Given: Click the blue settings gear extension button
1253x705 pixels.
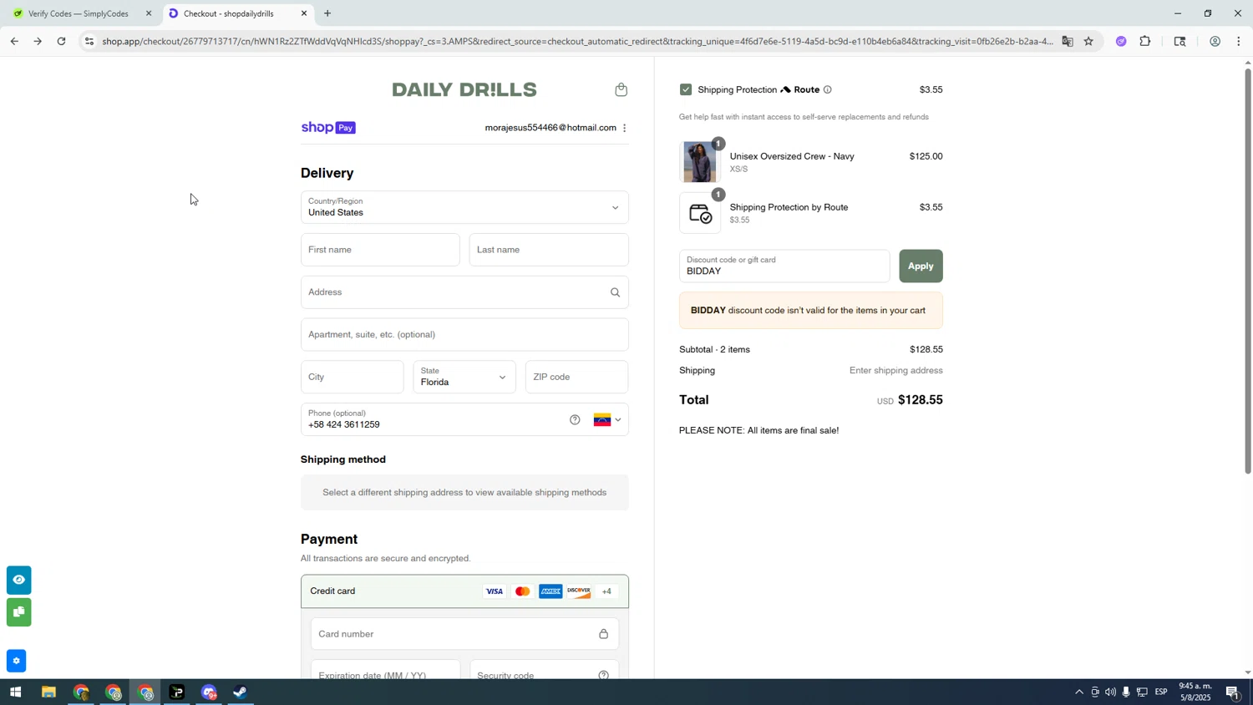Looking at the screenshot, I should (16, 661).
